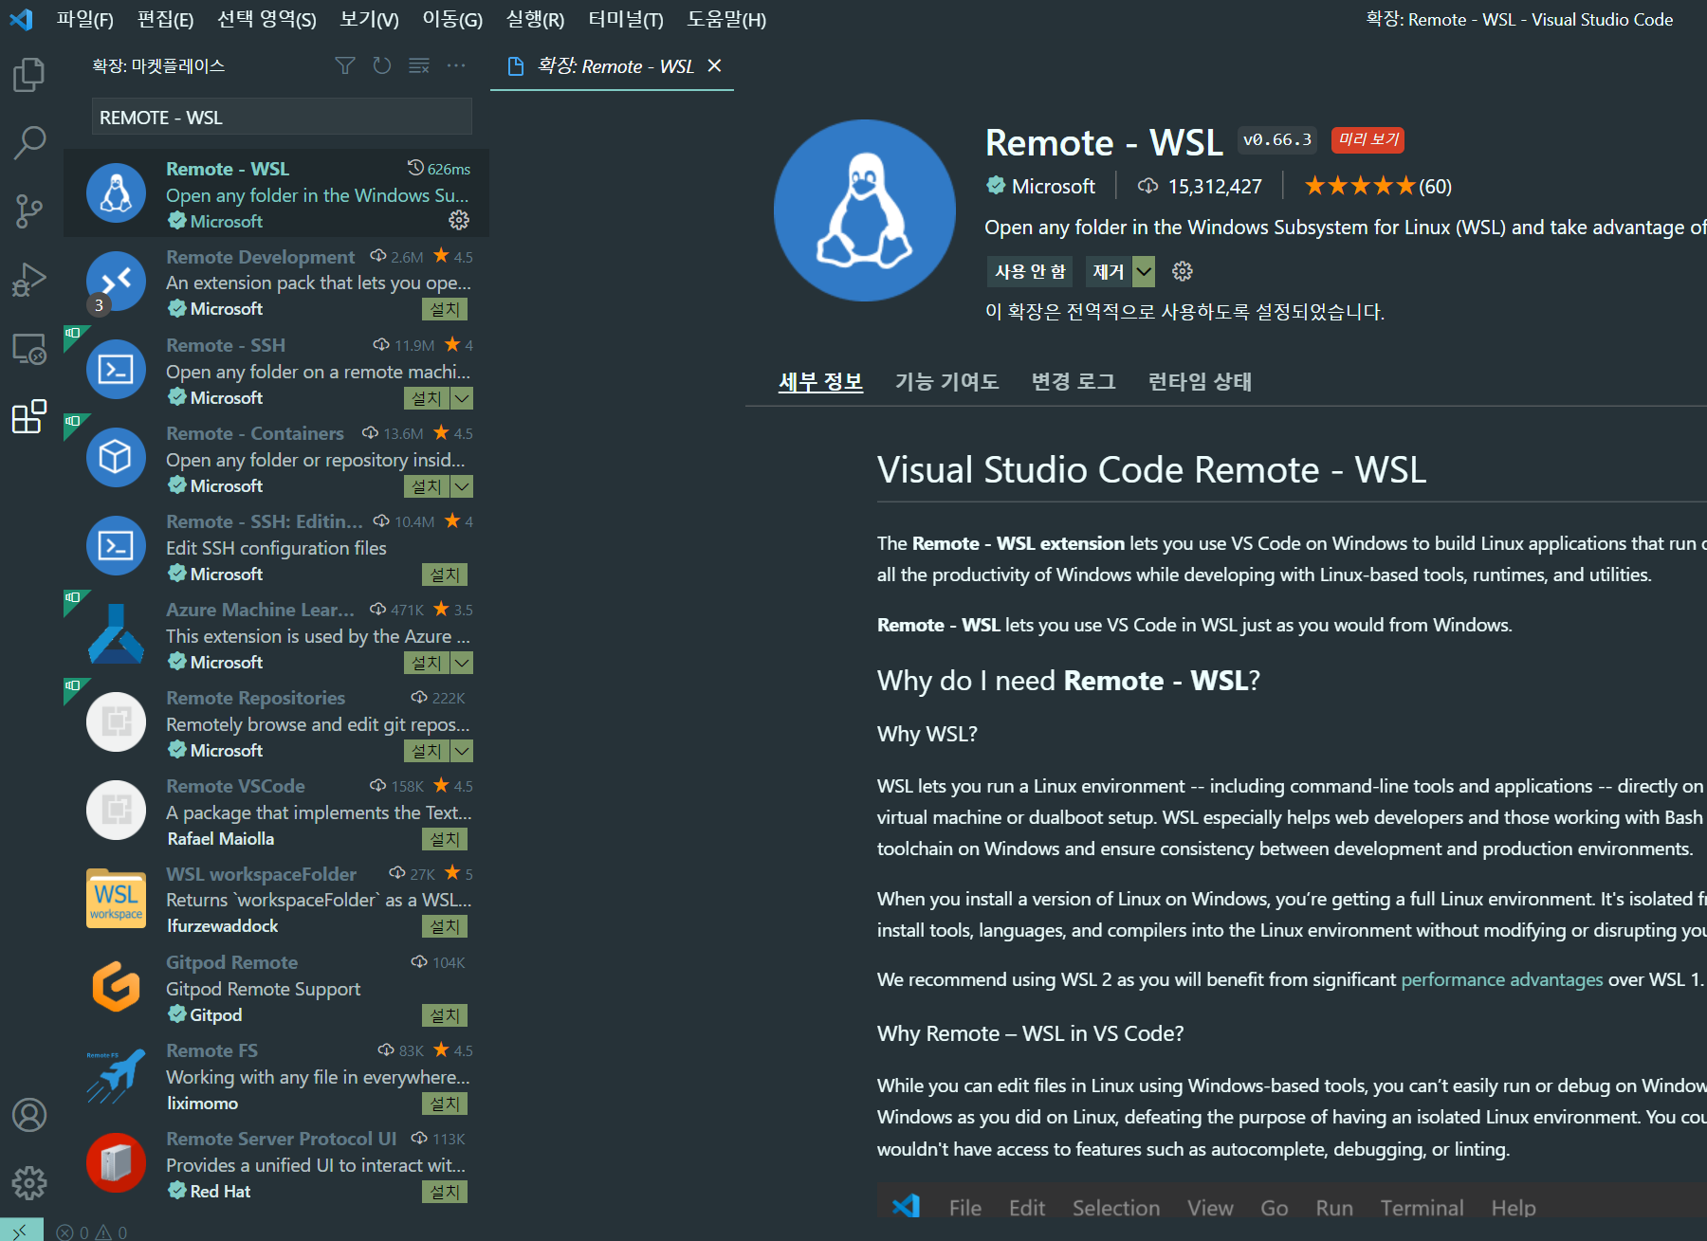Switch to 기능 기여도 tab
Viewport: 1707px width, 1241px height.
tap(946, 381)
